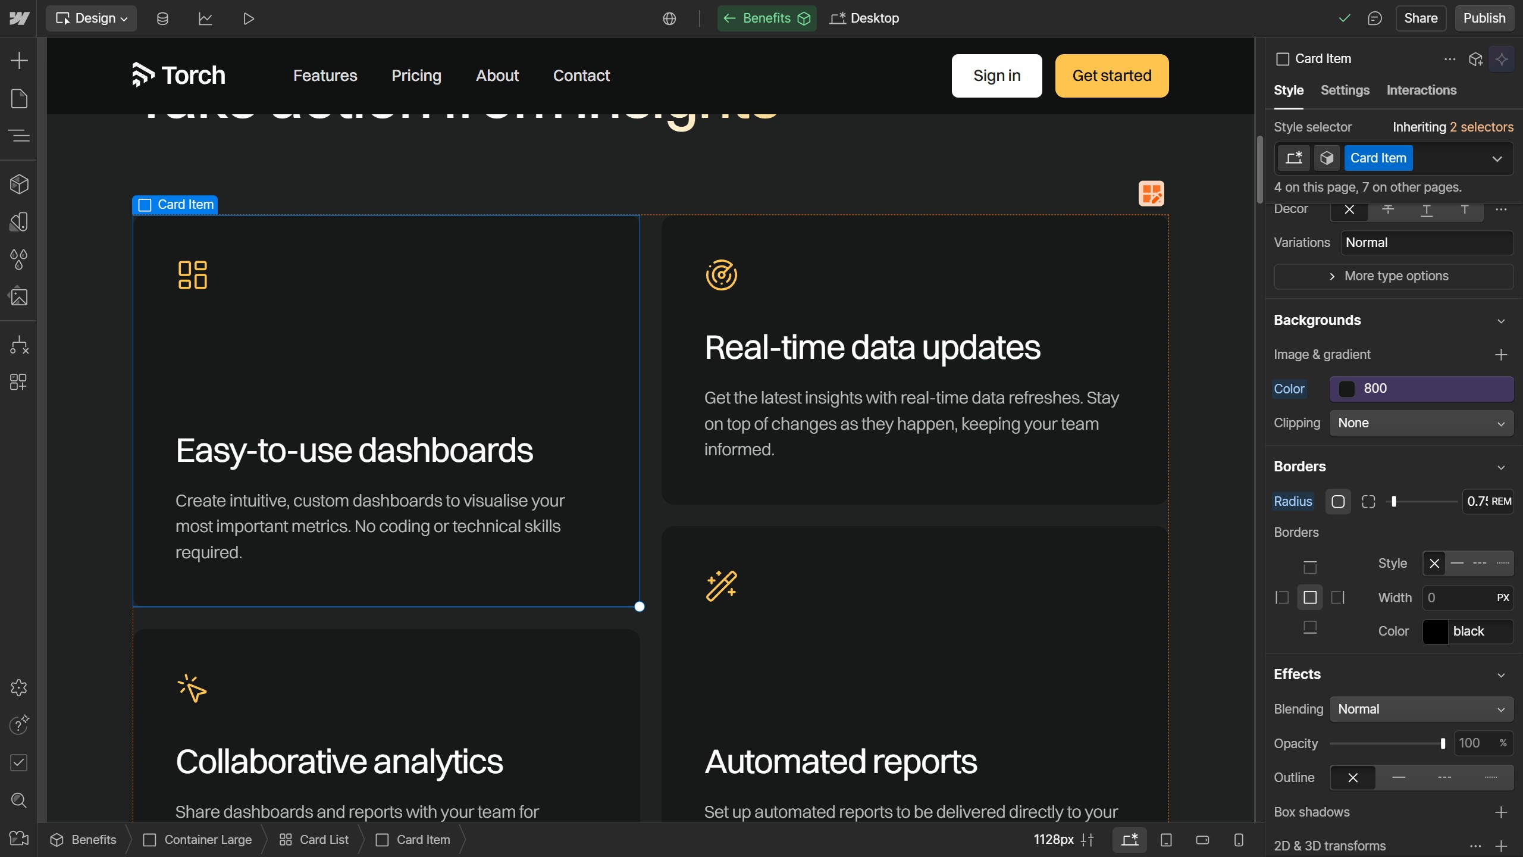Image resolution: width=1523 pixels, height=857 pixels.
Task: Select the top border side toggle
Action: pyautogui.click(x=1310, y=567)
